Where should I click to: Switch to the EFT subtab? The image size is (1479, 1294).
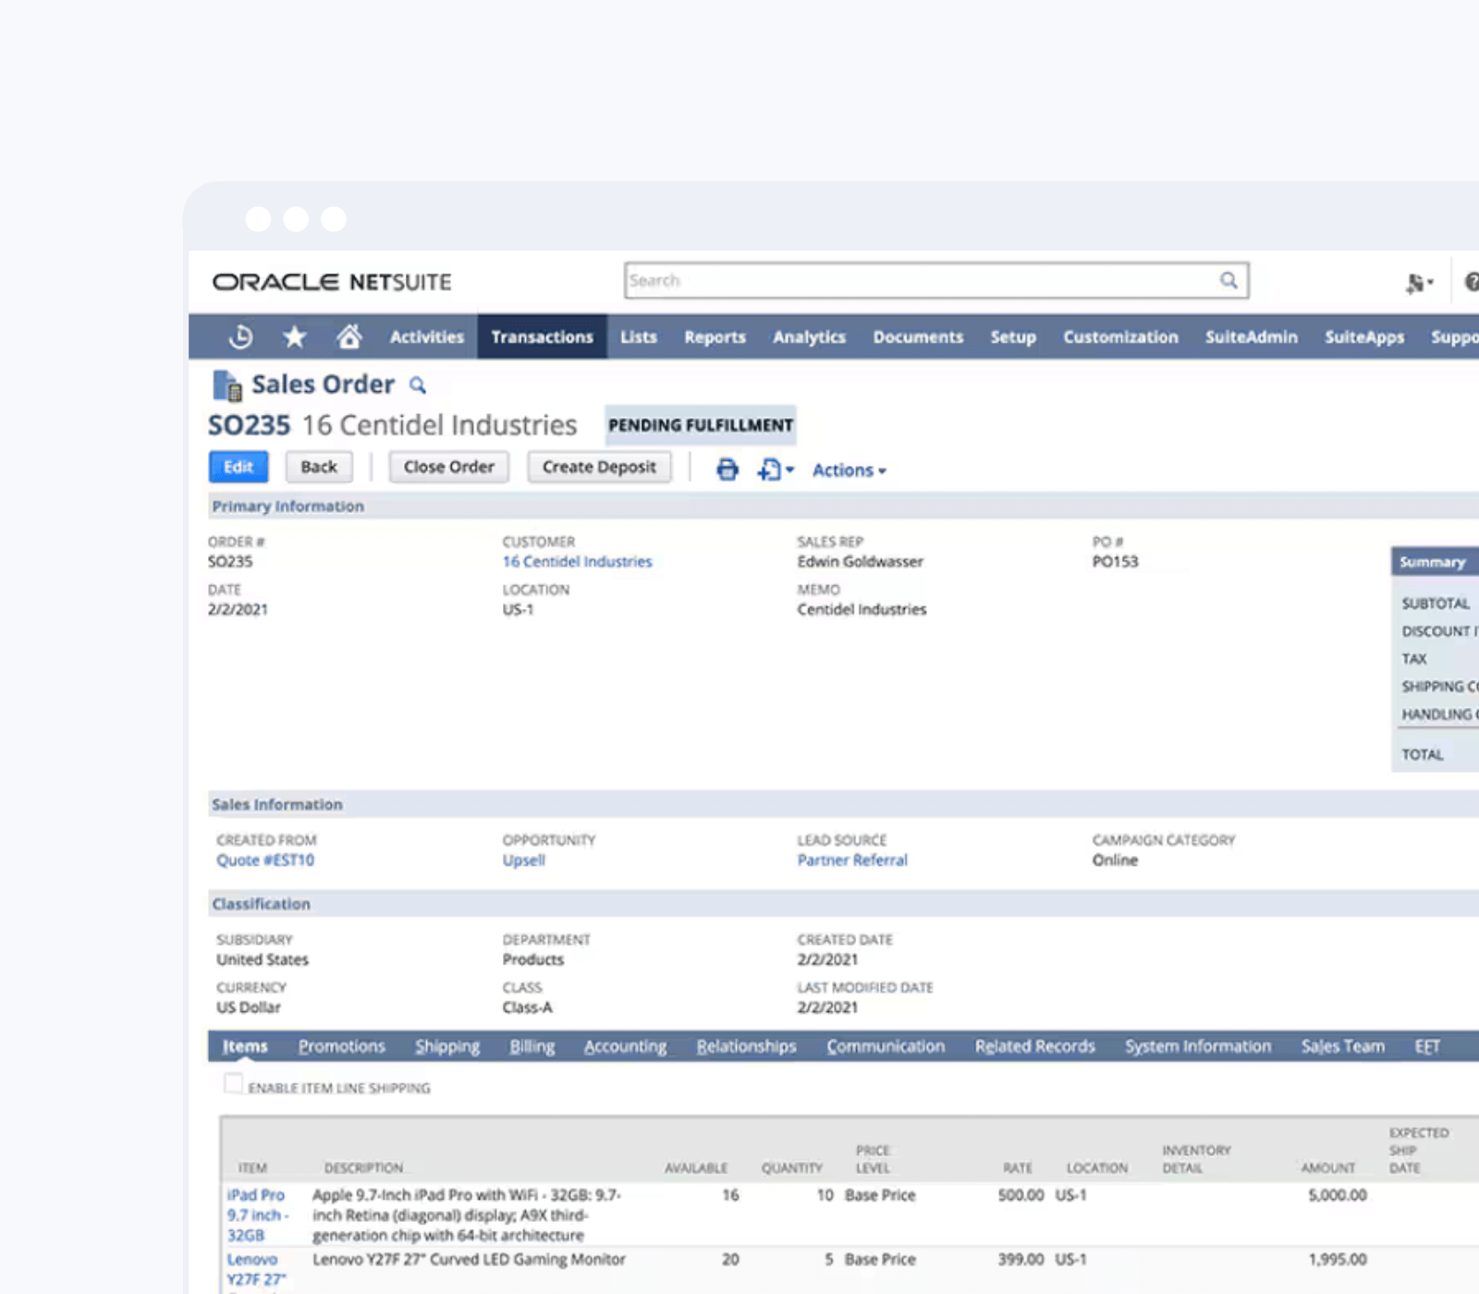point(1427,1046)
